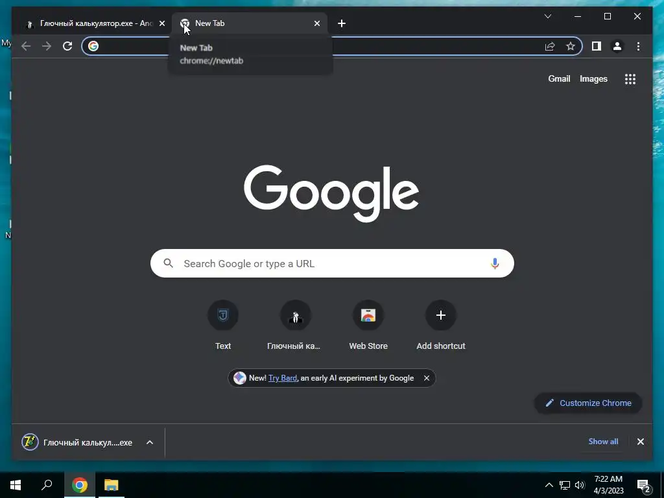Go back using the back arrow

(26, 46)
